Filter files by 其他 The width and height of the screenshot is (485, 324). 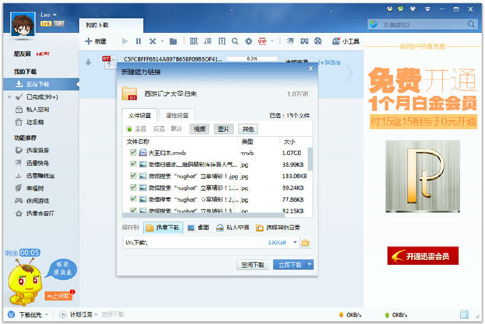[x=248, y=129]
